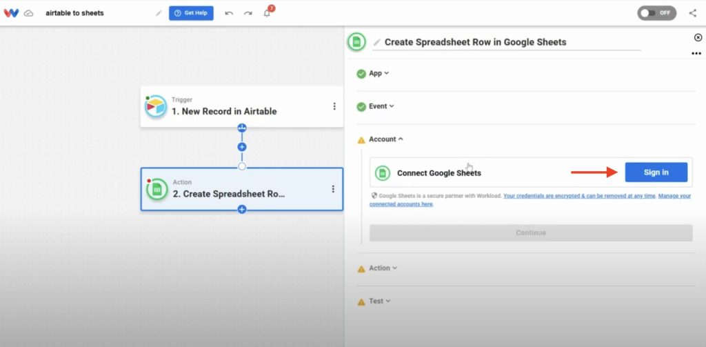Viewport: 706px width, 347px height.
Task: Undo the last change
Action: pyautogui.click(x=229, y=13)
